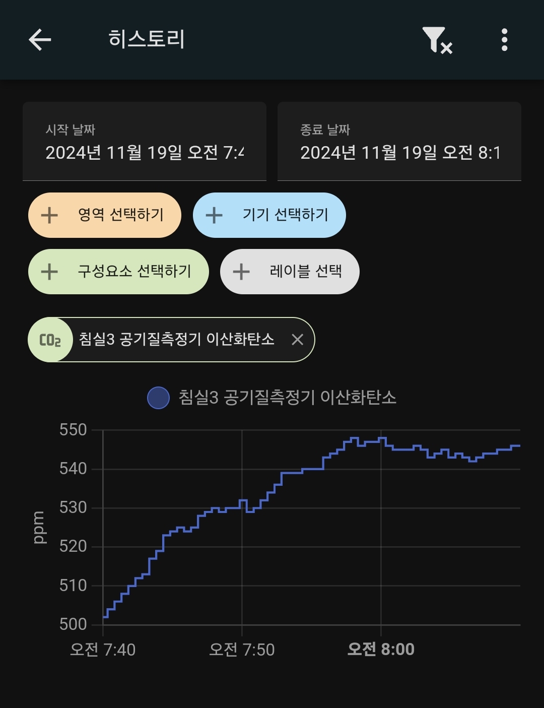Click the plus icon on 레이블 선택

click(241, 272)
